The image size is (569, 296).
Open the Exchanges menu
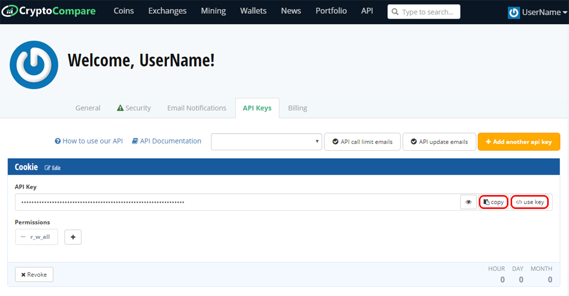point(167,10)
